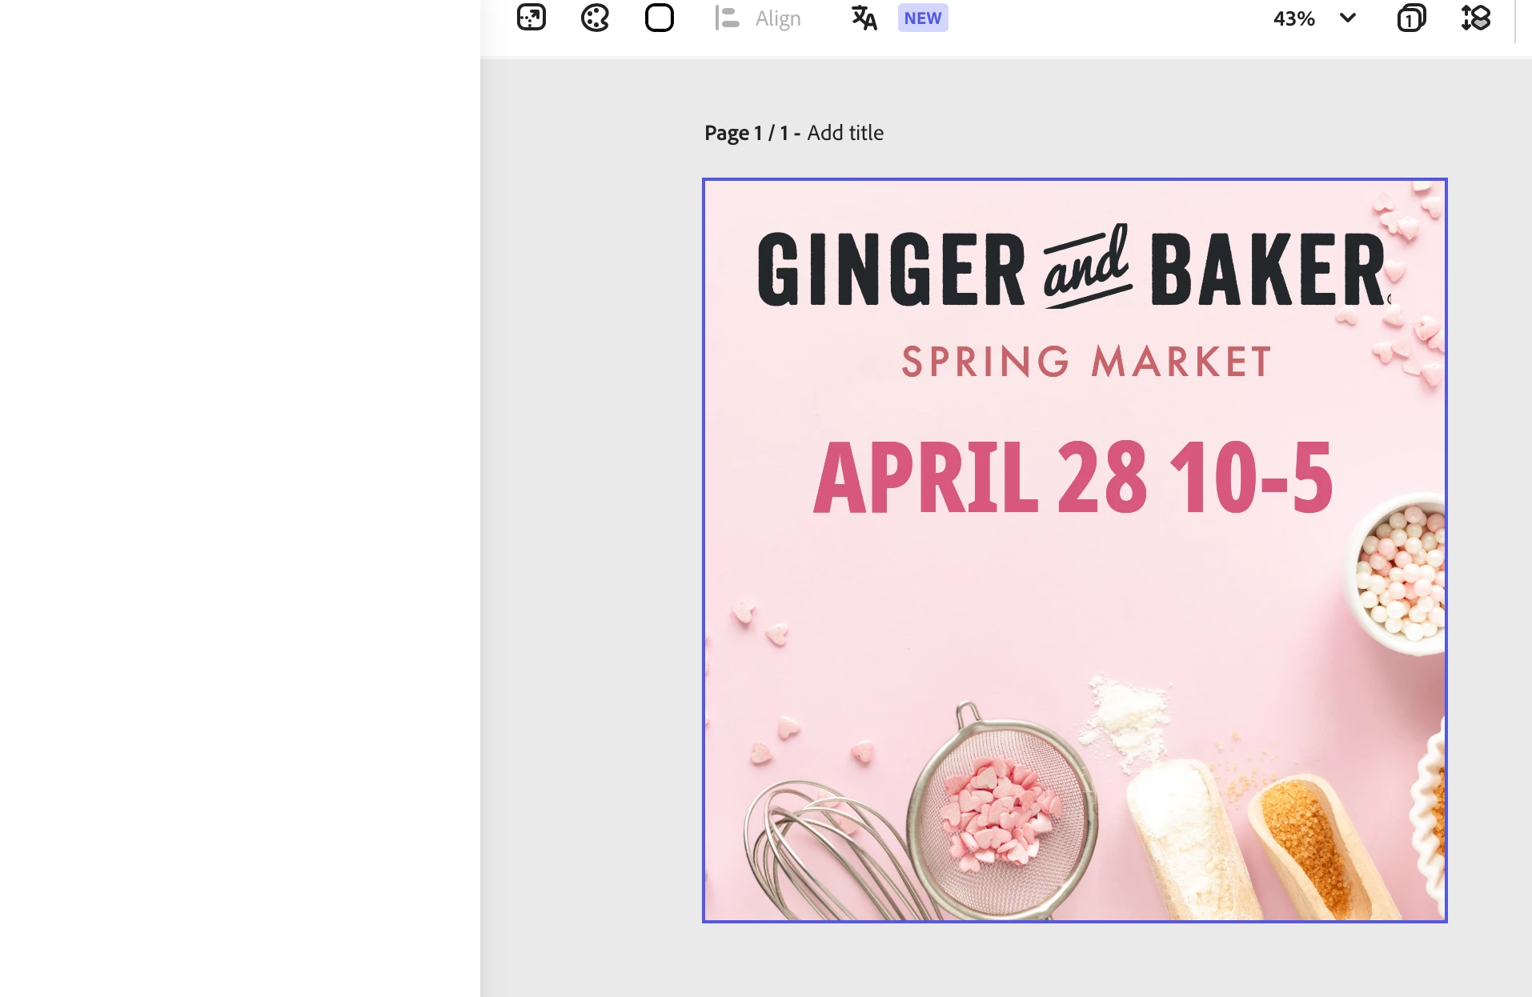Click the resize icon in the toolbar
Viewport: 1532px width, 997px height.
531,18
